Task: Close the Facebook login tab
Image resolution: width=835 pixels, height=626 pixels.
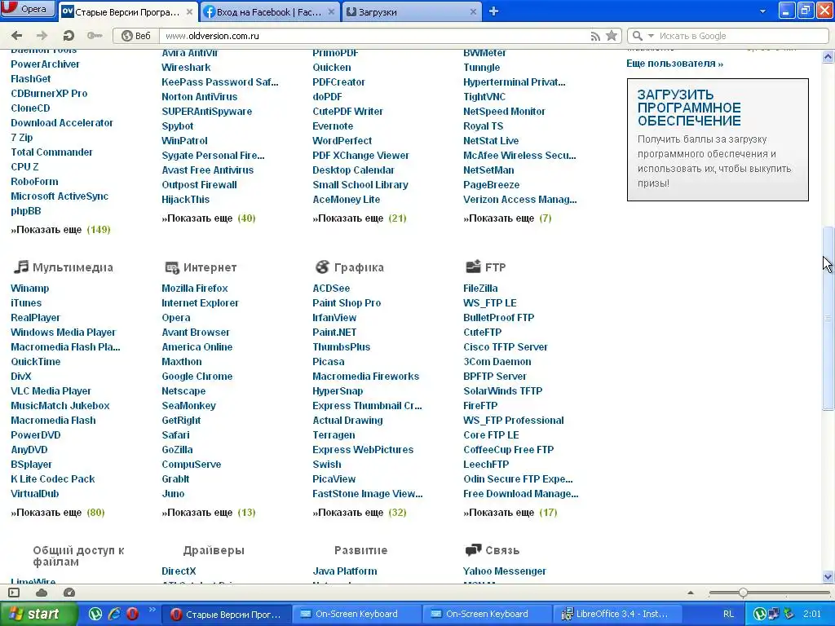Action: point(331,11)
